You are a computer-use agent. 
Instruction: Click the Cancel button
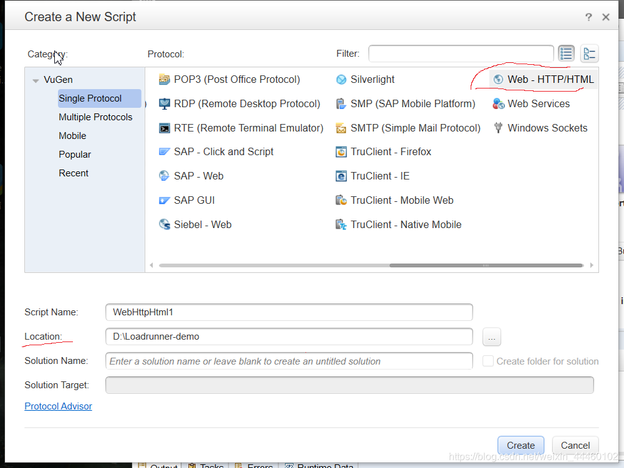[x=575, y=446]
